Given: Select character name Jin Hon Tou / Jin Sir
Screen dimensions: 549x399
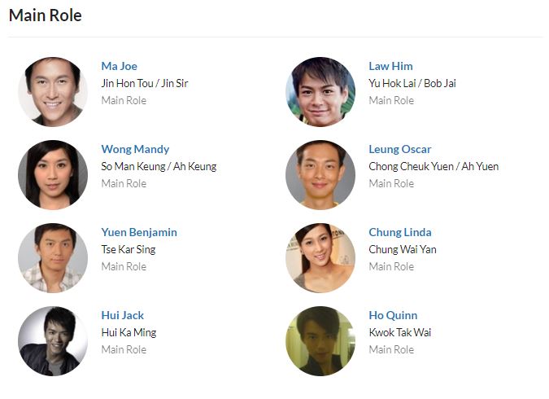Looking at the screenshot, I should 145,83.
